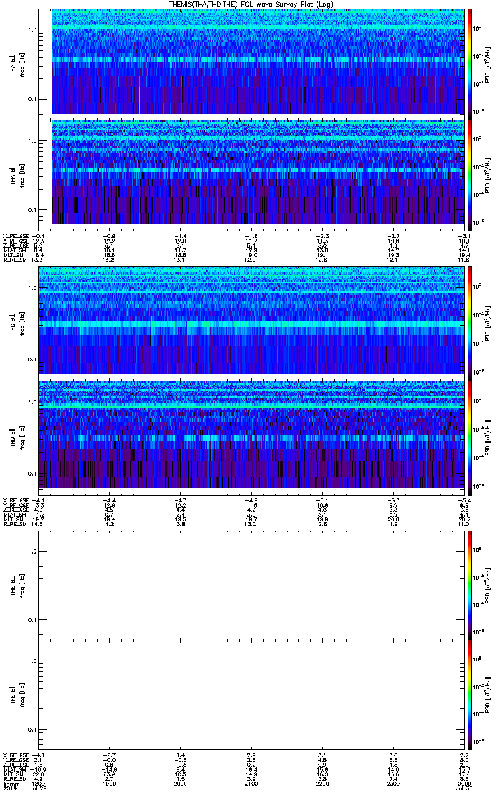Click the 'hhmm' axis row label

pyautogui.click(x=10, y=783)
